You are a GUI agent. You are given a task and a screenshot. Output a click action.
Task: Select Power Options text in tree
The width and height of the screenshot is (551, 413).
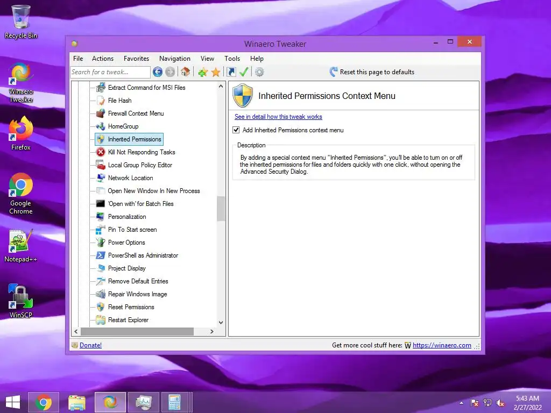(x=126, y=243)
